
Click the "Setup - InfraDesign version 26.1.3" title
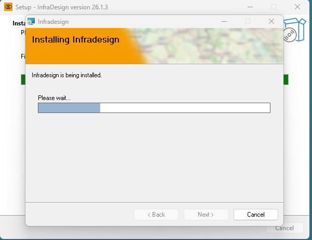[x=73, y=7]
